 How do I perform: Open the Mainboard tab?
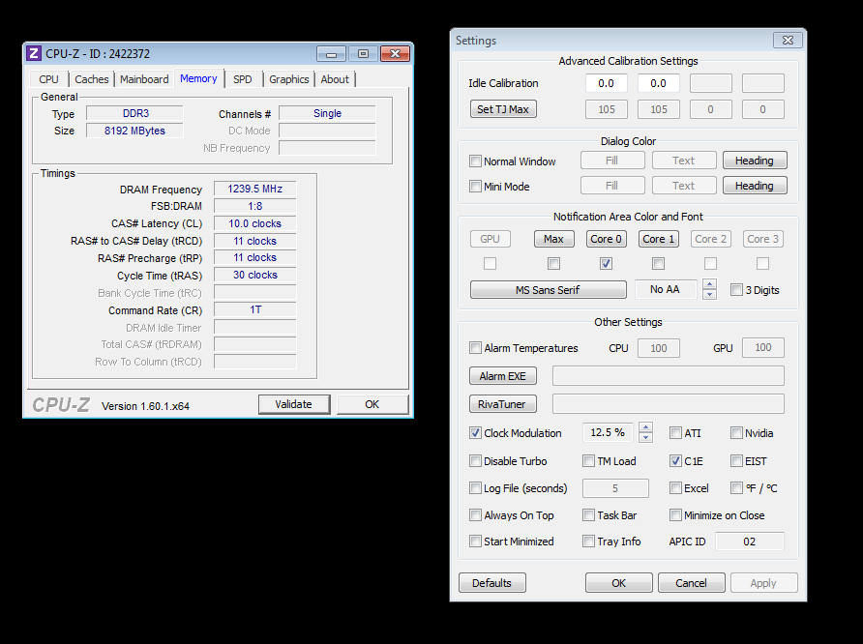pyautogui.click(x=144, y=79)
